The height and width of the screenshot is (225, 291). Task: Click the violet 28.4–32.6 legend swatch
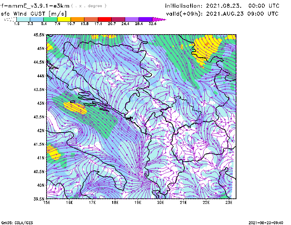(x=146, y=19)
